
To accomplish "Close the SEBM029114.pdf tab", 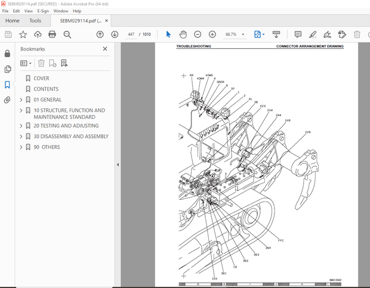I will click(x=107, y=21).
